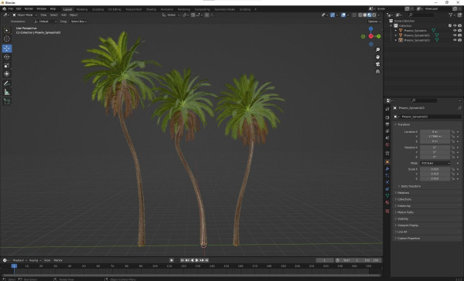The height and width of the screenshot is (281, 464).
Task: Open the Object Data properties tab
Action: (387, 195)
